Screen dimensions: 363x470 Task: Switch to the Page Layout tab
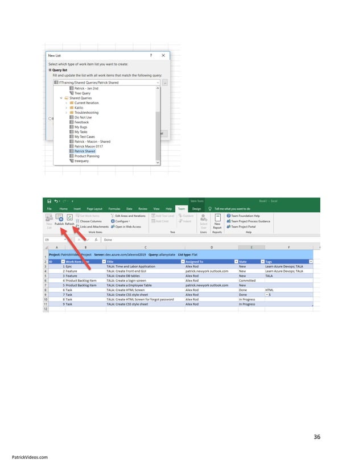94,209
